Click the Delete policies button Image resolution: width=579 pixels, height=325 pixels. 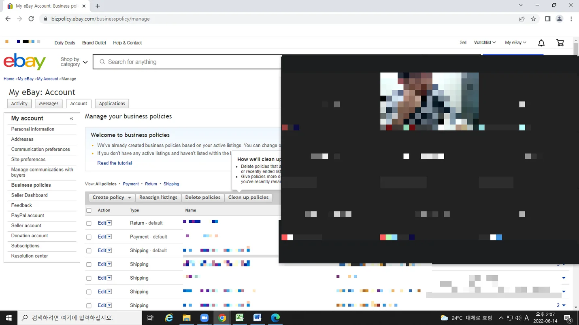pyautogui.click(x=203, y=198)
